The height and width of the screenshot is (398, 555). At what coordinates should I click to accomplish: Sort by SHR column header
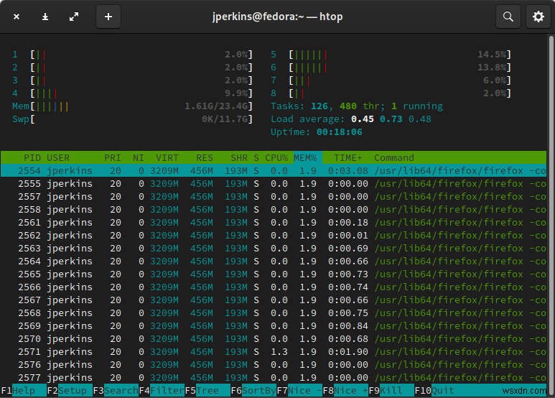(239, 158)
